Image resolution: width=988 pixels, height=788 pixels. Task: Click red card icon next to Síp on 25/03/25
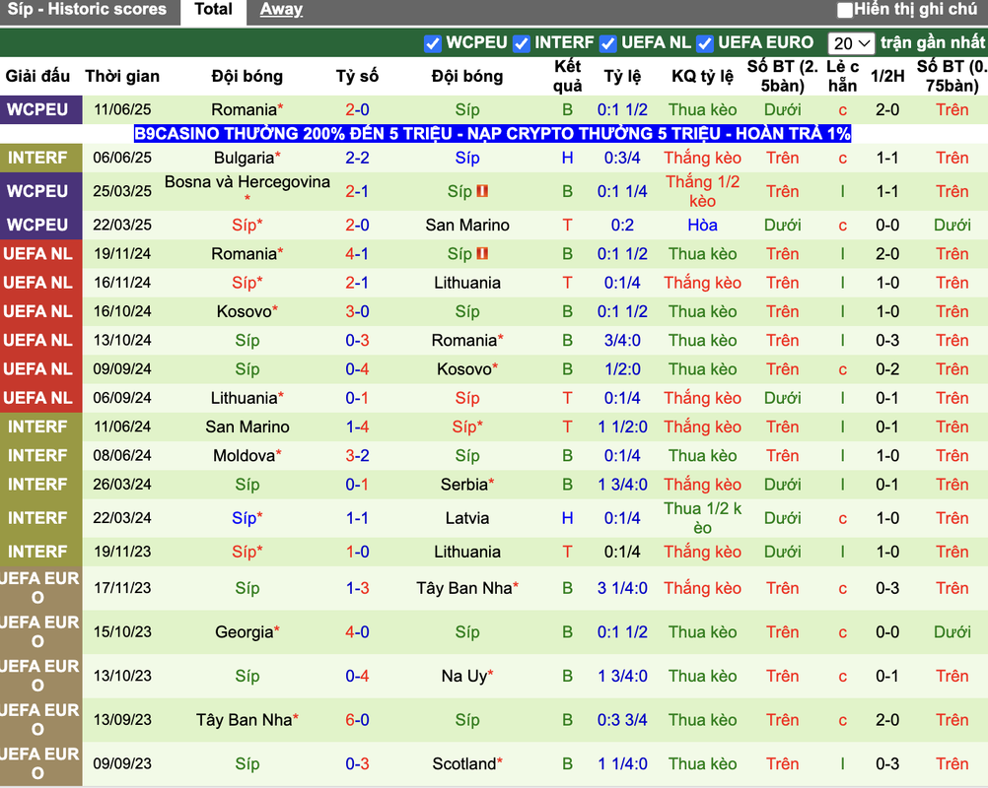482,191
